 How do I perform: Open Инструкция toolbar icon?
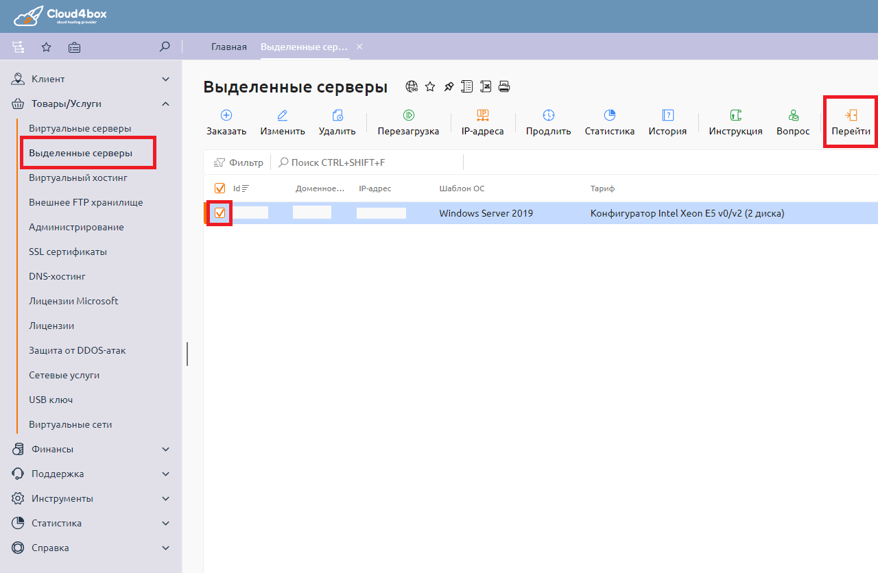tap(735, 115)
